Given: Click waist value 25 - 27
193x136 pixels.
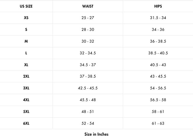Looking at the screenshot, I should (x=88, y=18).
